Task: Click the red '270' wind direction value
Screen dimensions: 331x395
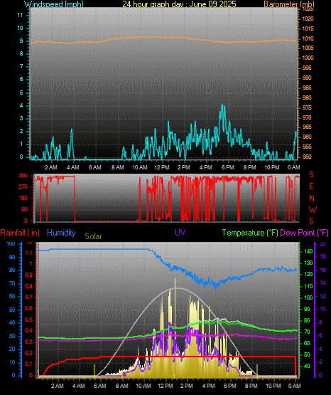Action: click(23, 187)
